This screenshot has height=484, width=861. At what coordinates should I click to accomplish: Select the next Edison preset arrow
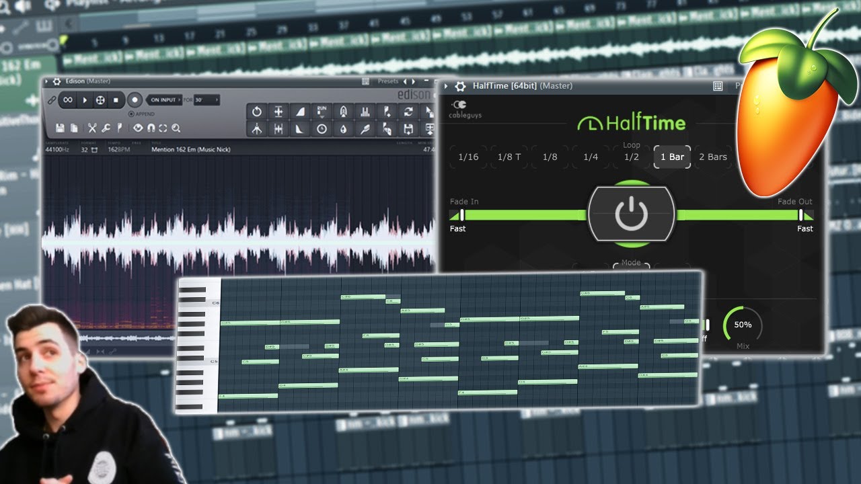point(413,81)
